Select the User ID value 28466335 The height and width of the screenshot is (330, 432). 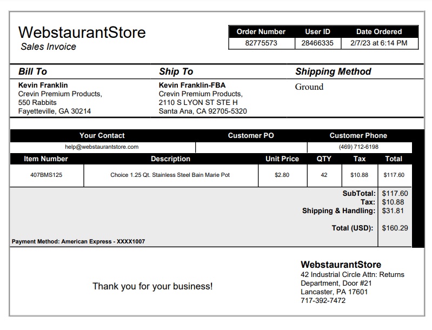317,43
